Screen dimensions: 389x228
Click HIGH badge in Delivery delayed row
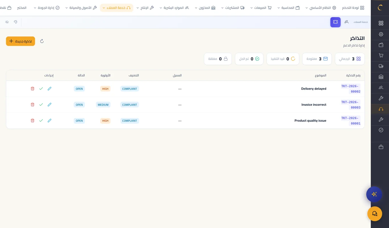point(105,89)
